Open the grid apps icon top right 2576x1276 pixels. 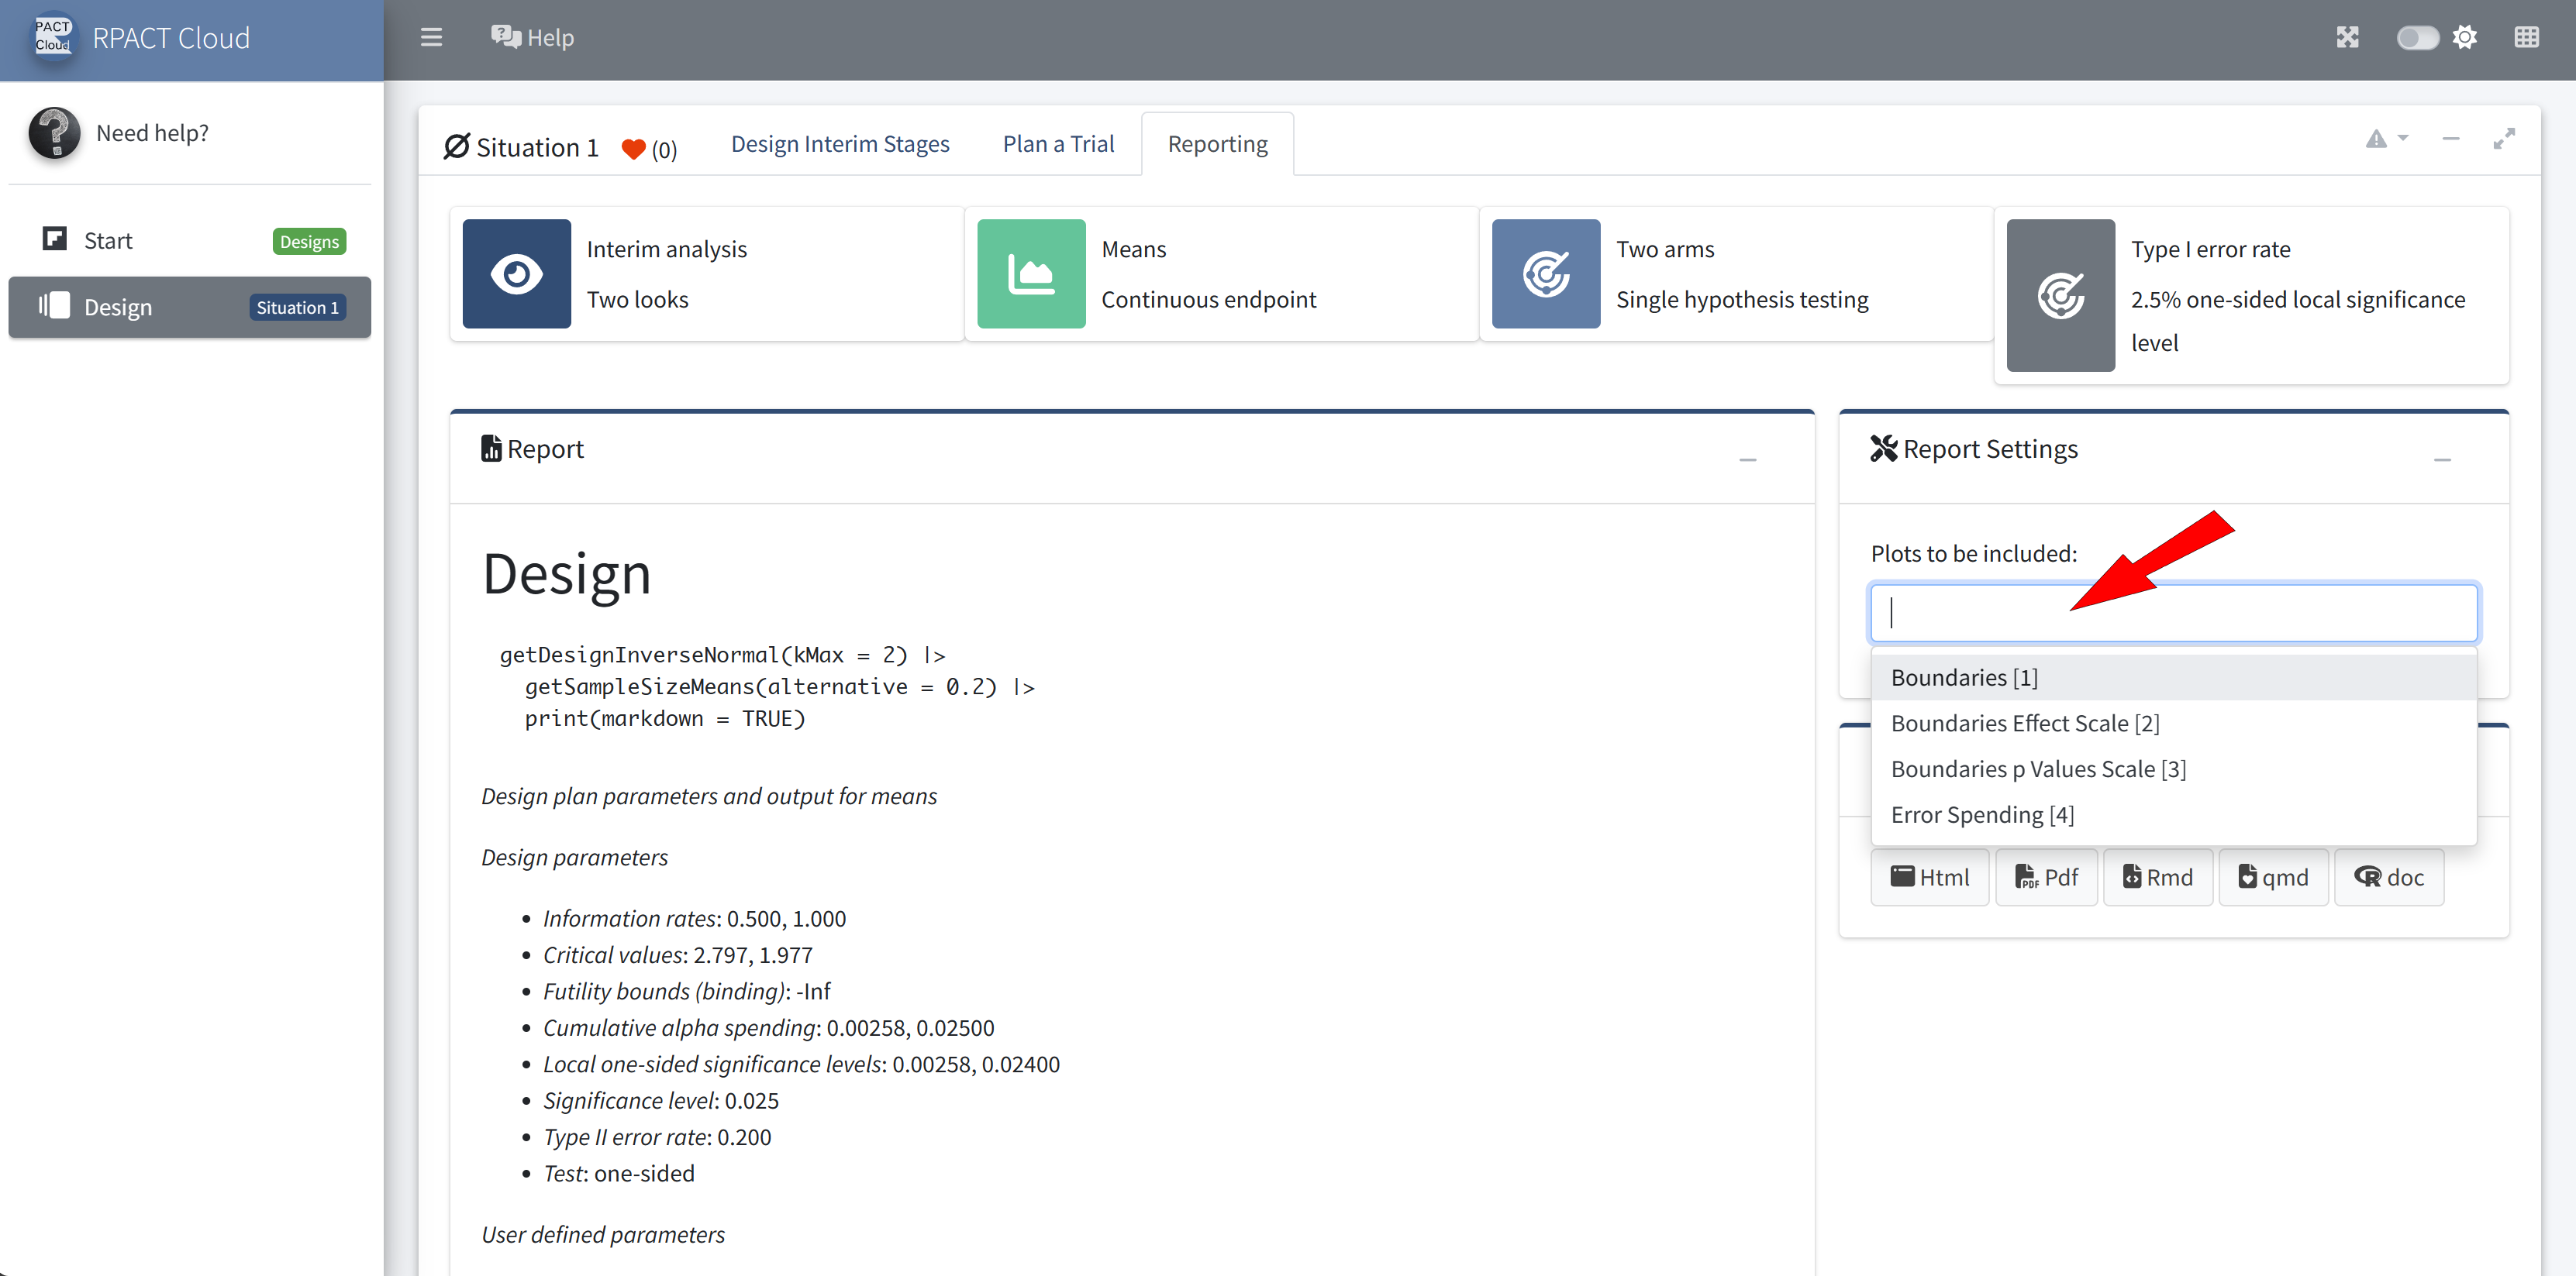tap(2526, 38)
